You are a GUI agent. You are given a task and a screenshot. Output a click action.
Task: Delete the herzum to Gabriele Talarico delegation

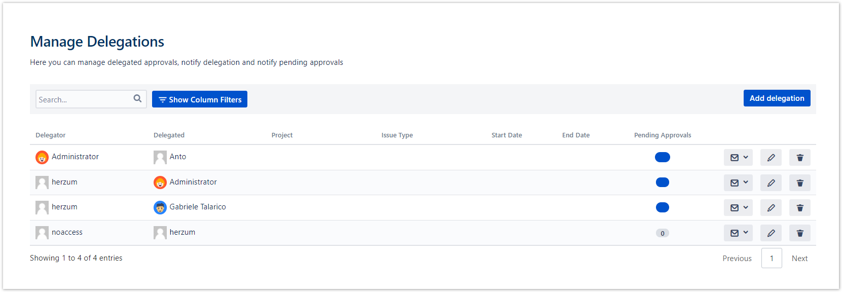click(x=799, y=208)
